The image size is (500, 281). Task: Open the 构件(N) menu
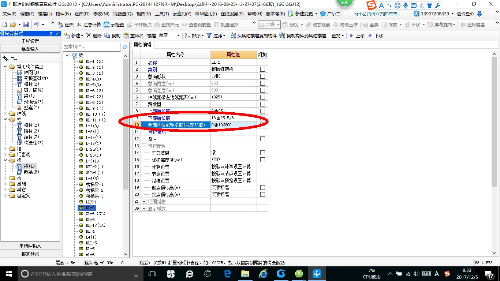63,14
